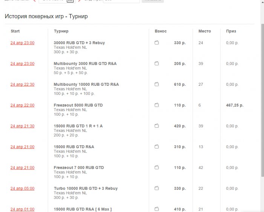The image size is (264, 212).
Task: Open the 24 апр 22:30 tournament link
Action: (x=22, y=84)
